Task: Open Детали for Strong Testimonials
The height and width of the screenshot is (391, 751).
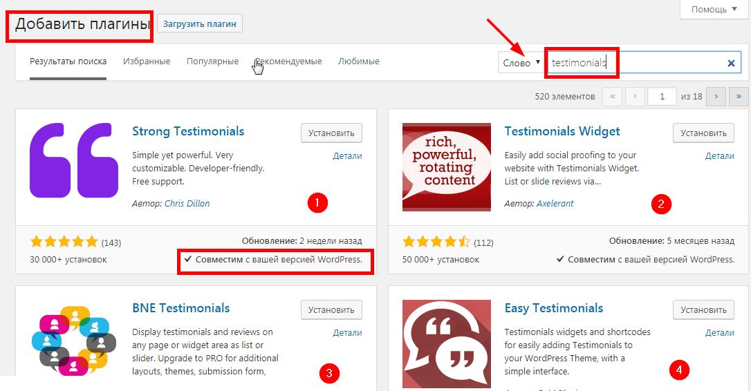Action: 347,155
